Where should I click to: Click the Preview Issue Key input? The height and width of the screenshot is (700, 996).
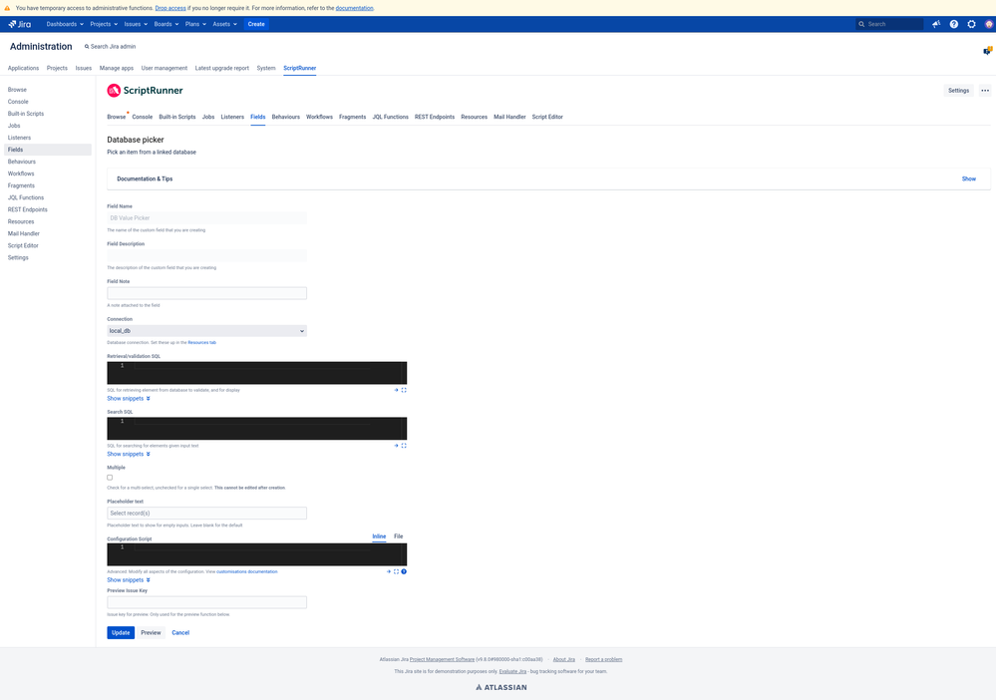[206, 602]
